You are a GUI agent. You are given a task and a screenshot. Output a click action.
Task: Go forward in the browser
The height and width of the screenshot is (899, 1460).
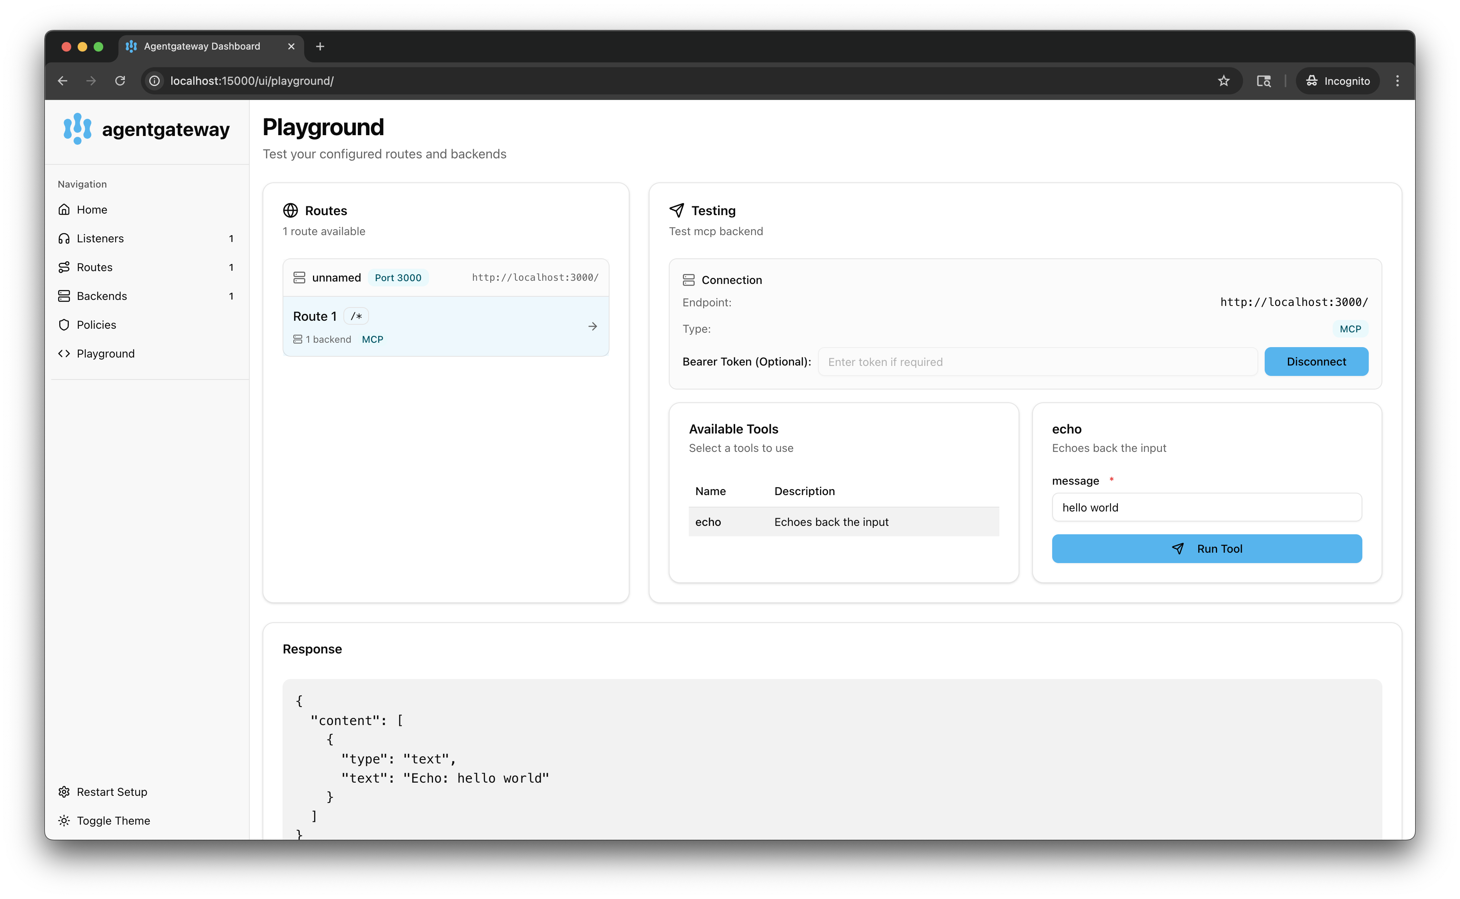point(91,80)
